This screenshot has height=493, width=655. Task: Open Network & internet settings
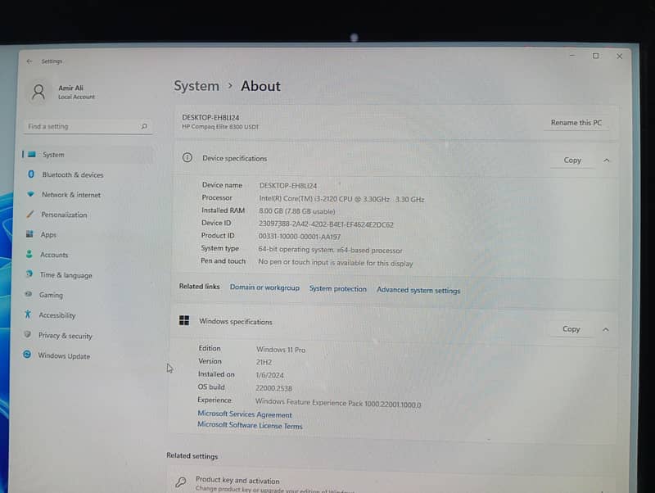point(72,195)
